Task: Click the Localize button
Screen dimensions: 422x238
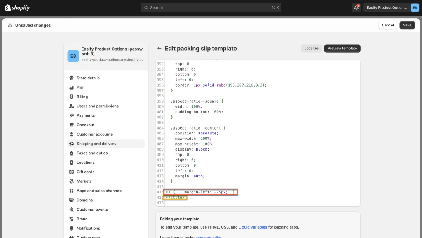Action: [311, 48]
